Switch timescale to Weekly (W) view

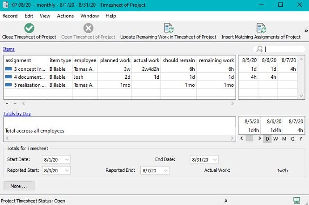[x=275, y=139]
